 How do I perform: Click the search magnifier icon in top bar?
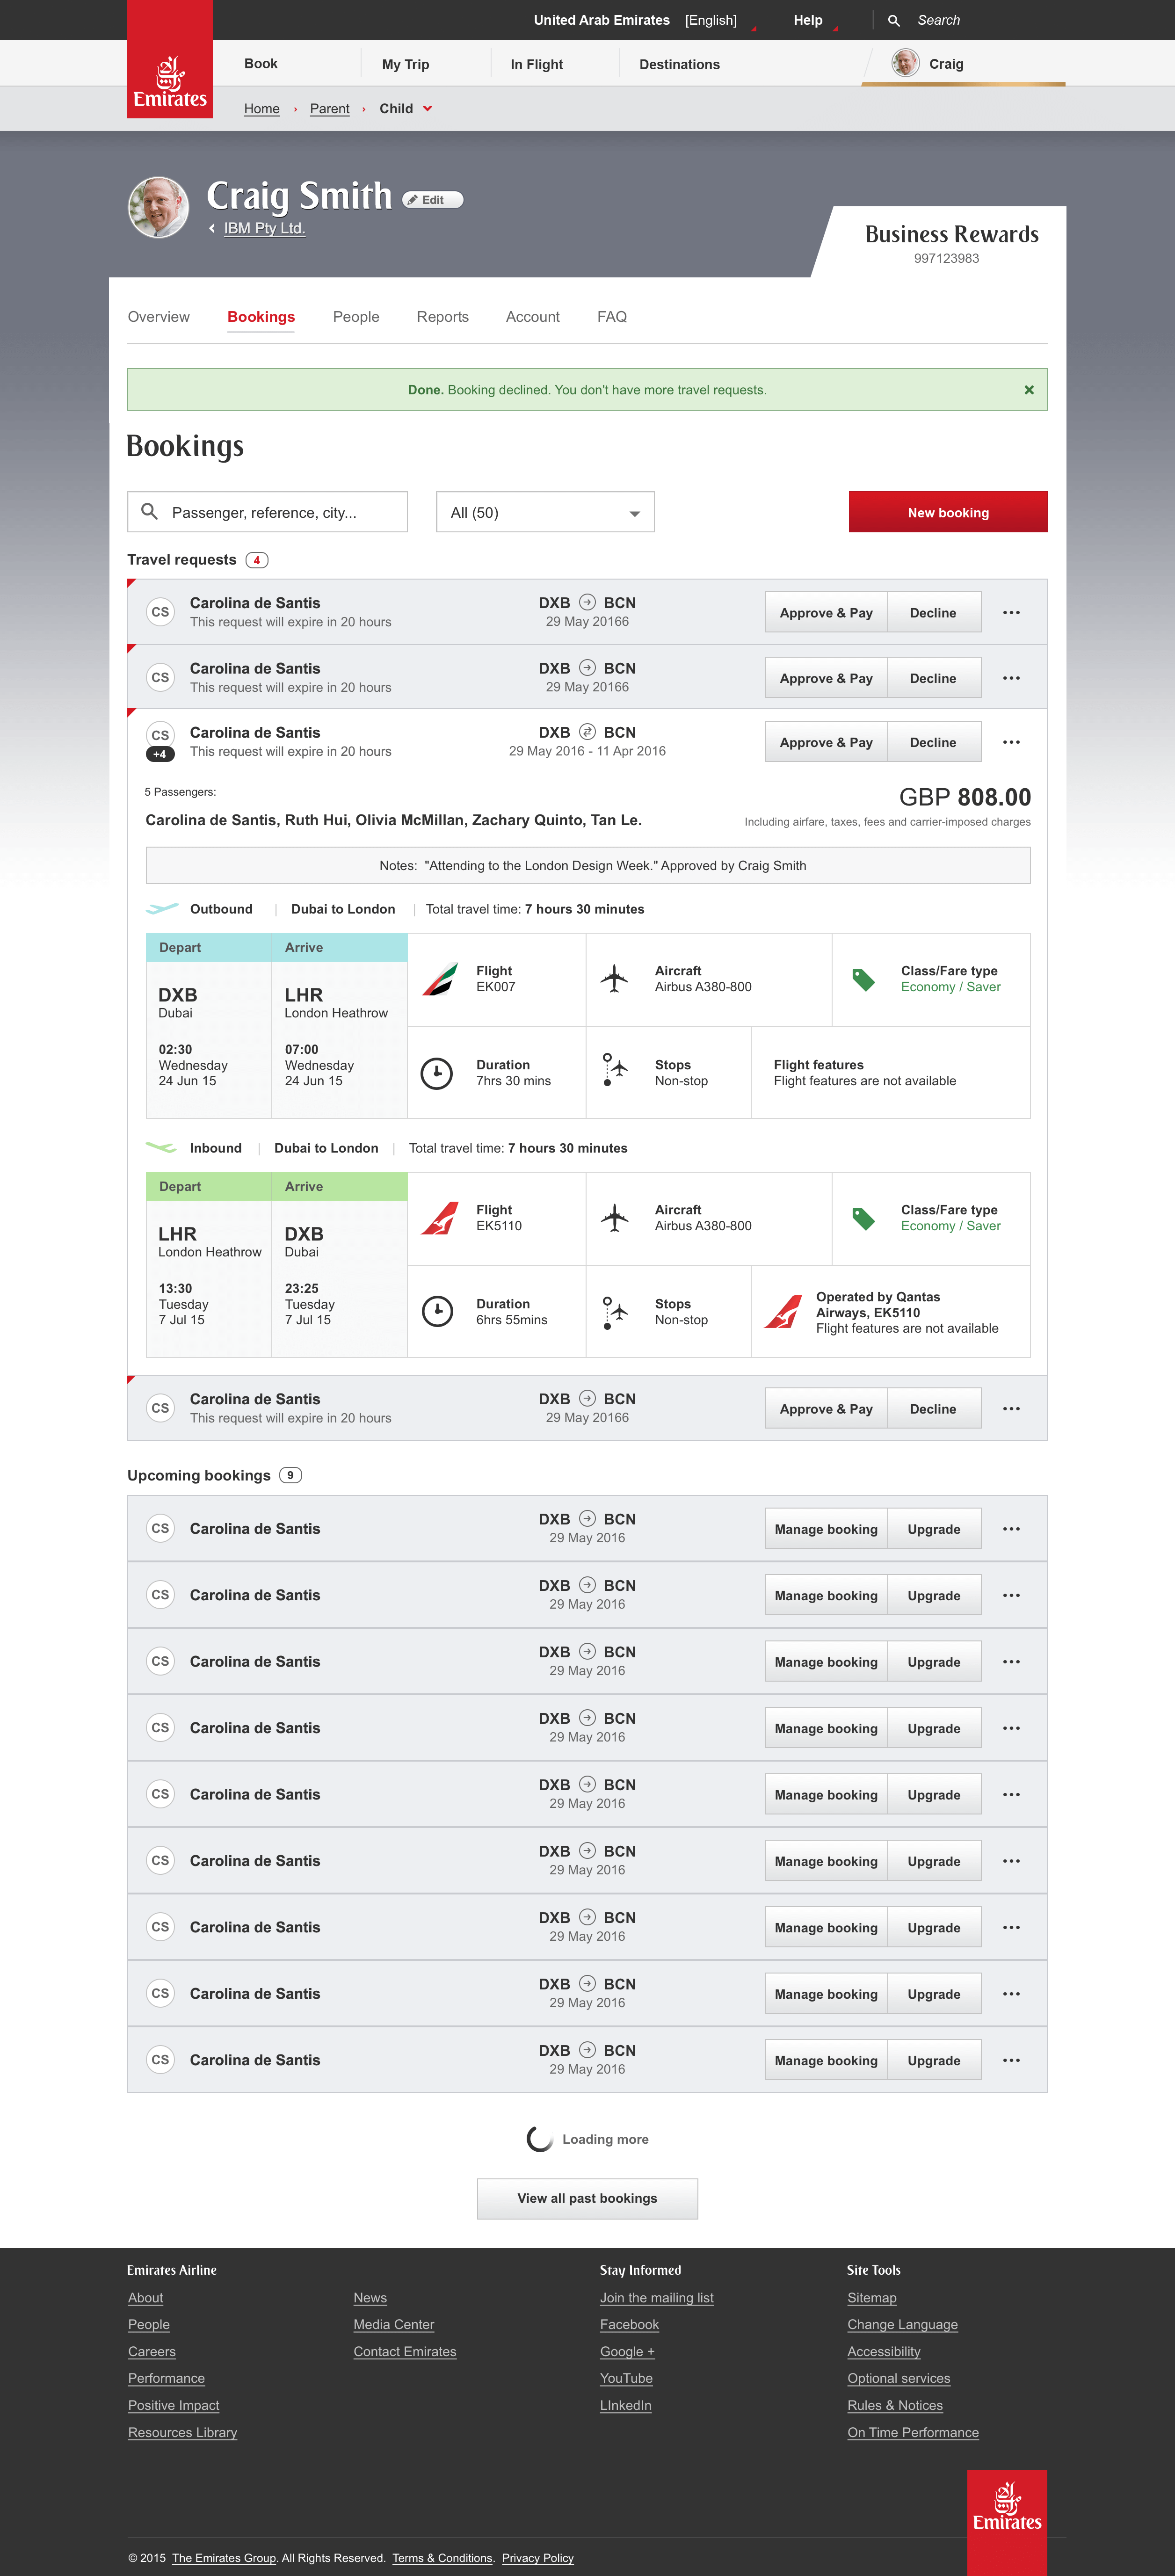coord(894,20)
